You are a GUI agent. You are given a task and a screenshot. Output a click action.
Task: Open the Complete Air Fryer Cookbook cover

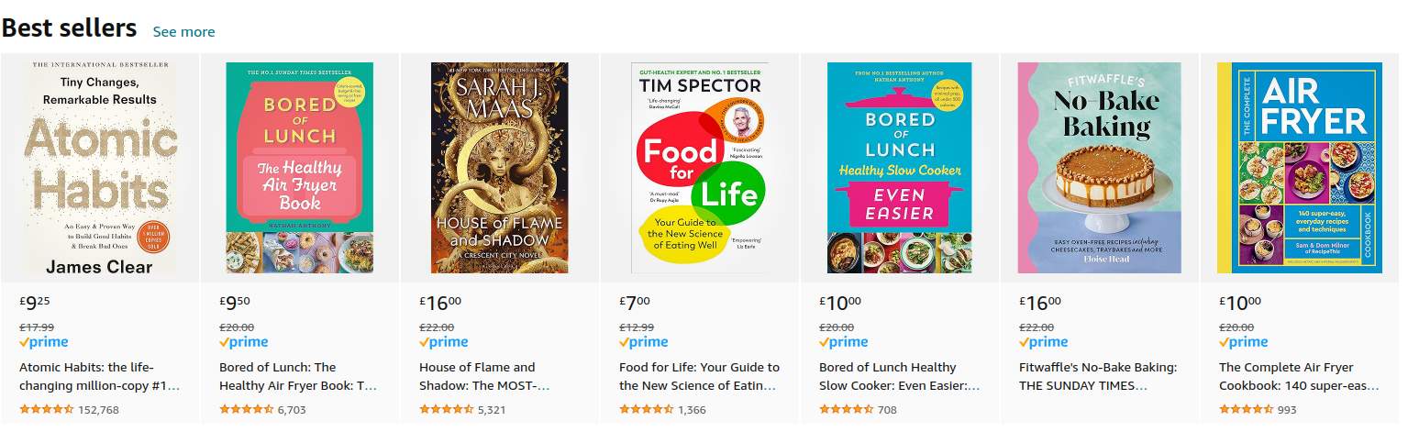click(x=1299, y=167)
